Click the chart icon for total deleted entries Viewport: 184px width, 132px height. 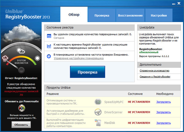click(49, 46)
